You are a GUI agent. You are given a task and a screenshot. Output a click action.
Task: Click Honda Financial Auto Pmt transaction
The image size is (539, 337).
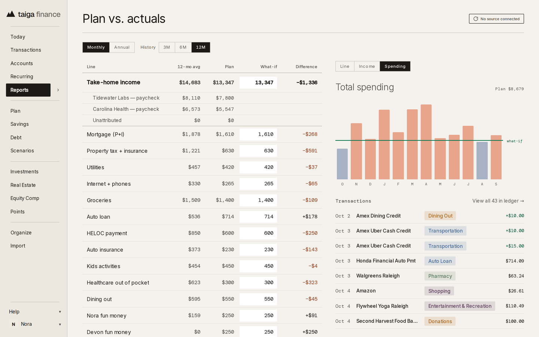click(430, 261)
